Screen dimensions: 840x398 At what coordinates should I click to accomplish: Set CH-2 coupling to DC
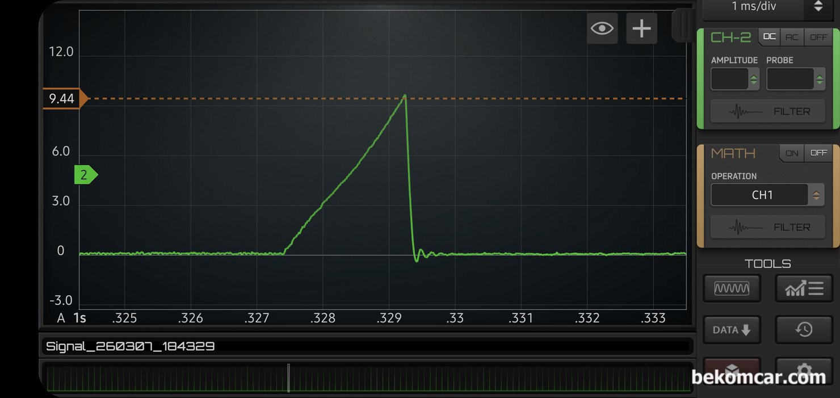769,37
